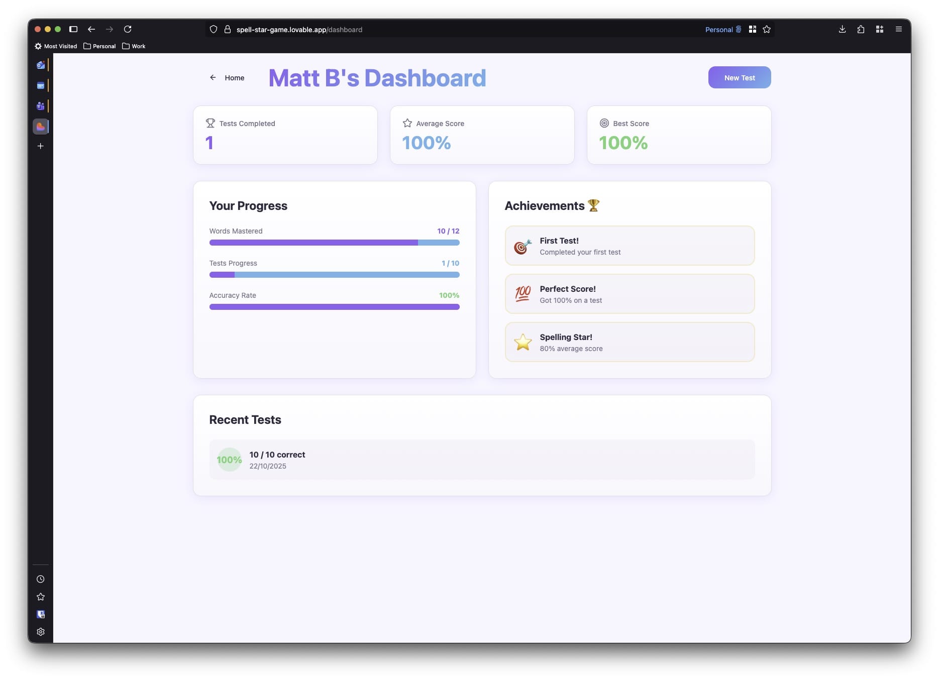Image resolution: width=939 pixels, height=680 pixels.
Task: Open the history clock icon in the sidebar
Action: [x=41, y=579]
